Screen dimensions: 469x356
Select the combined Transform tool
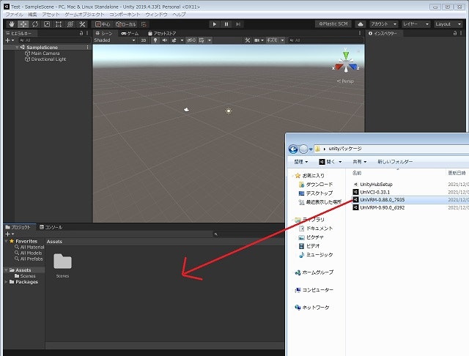[70, 24]
